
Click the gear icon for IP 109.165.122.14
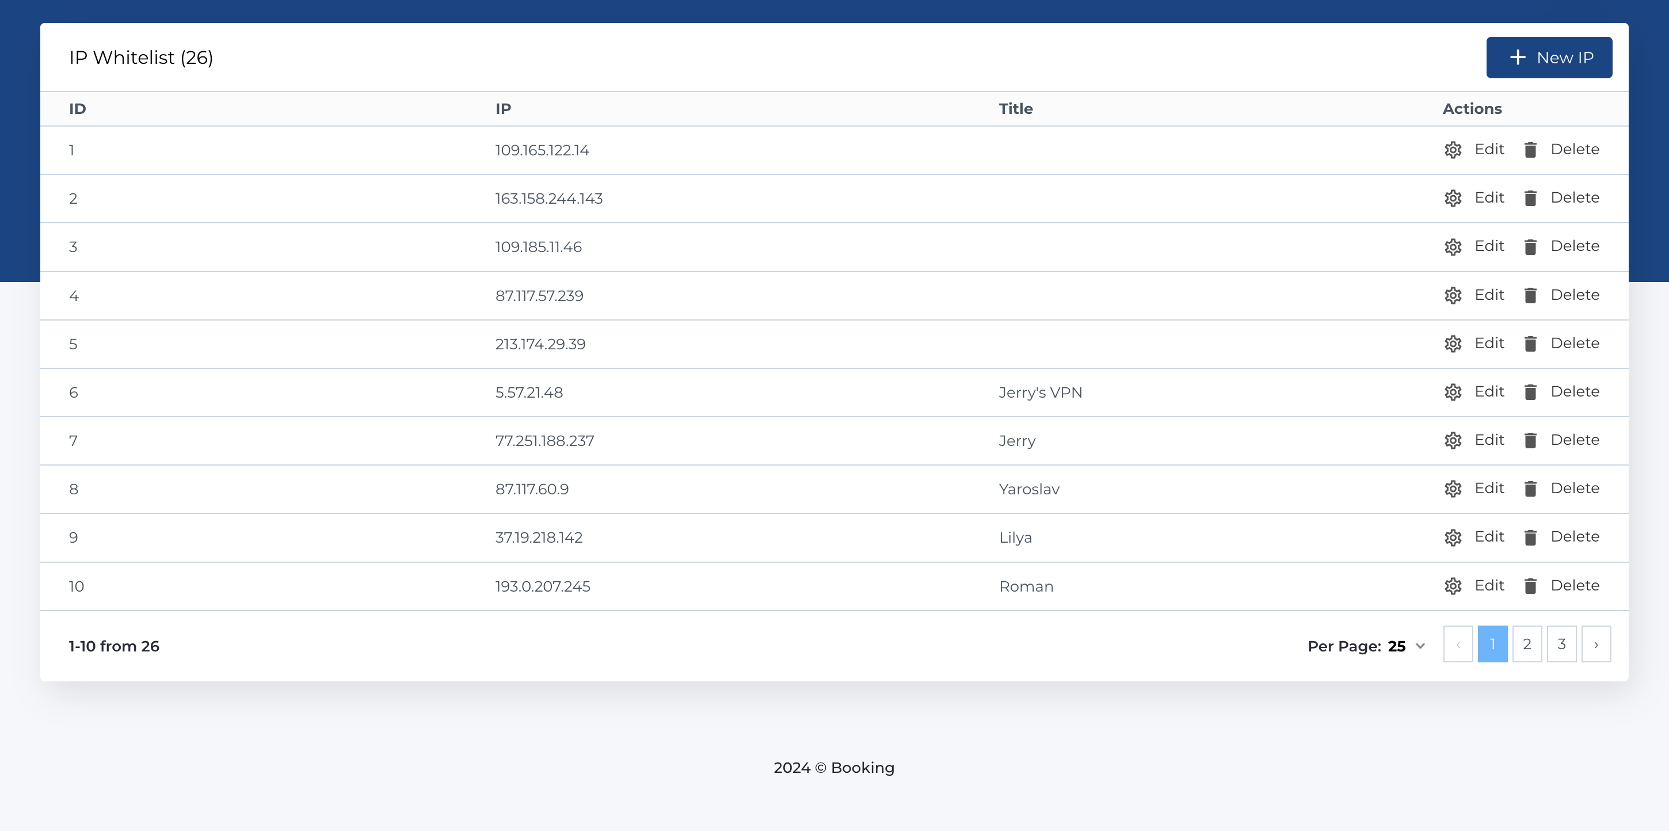(1453, 150)
